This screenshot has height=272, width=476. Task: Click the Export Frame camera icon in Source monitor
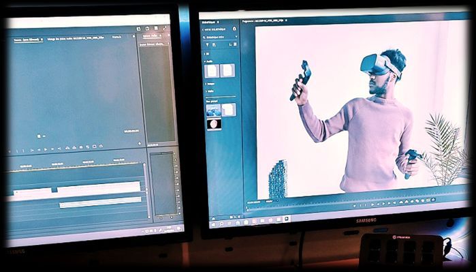pos(81,147)
